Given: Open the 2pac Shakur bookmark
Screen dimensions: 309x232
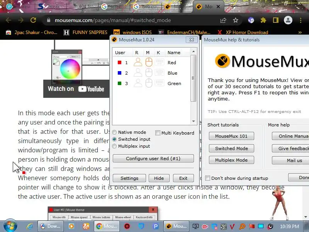Looking at the screenshot, I should coord(32,32).
